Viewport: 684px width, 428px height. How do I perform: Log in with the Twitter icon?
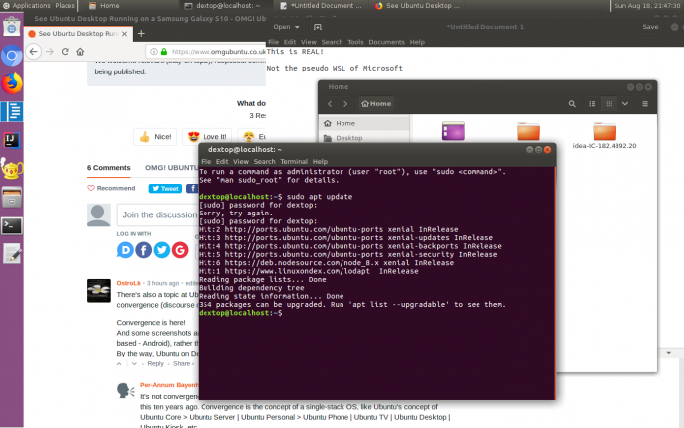pos(162,250)
